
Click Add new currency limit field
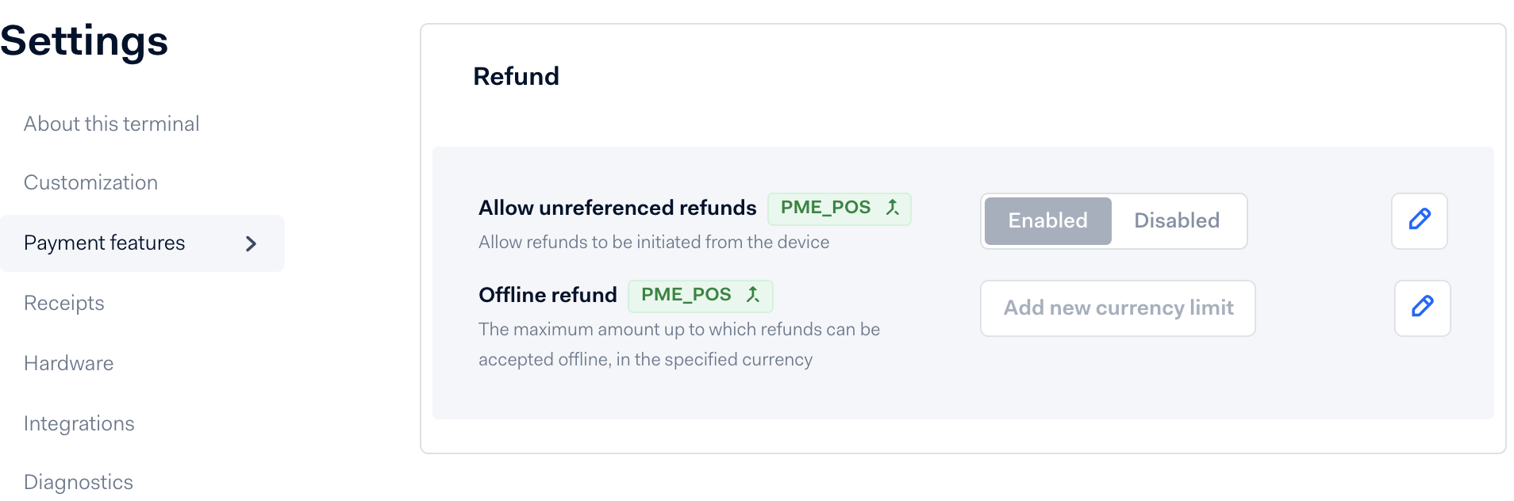pyautogui.click(x=1117, y=308)
